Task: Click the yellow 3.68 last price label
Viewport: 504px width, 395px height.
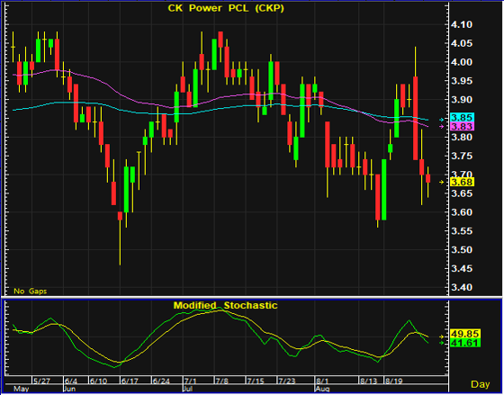Action: 462,182
